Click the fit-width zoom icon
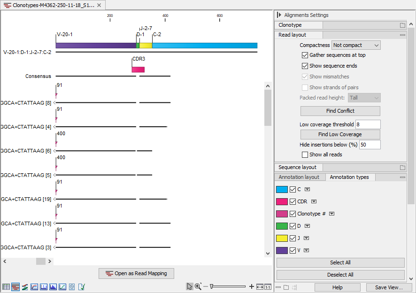 260,286
